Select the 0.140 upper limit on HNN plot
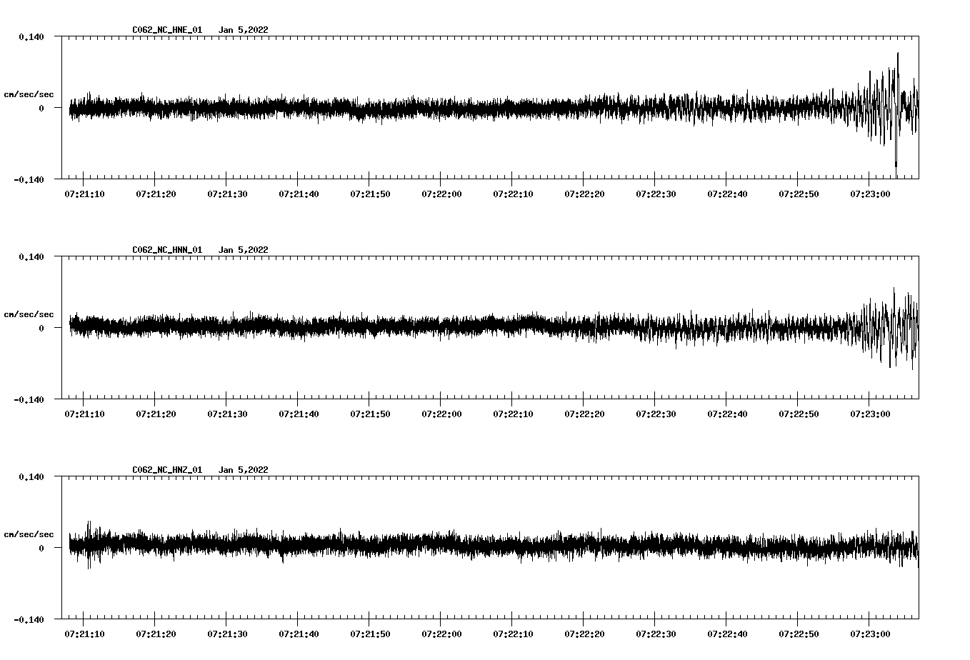Viewport: 970px width, 660px height. [31, 256]
